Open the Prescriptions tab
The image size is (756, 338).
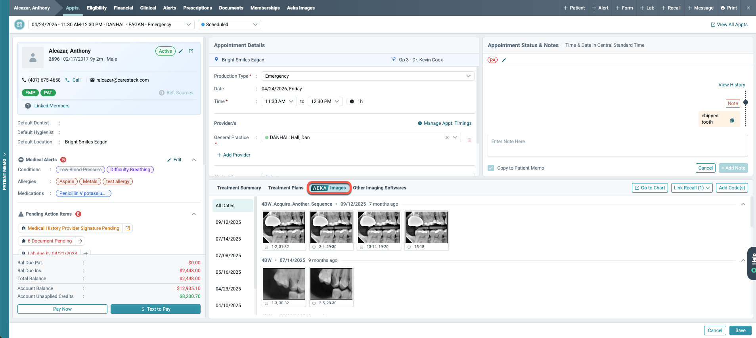coord(197,8)
